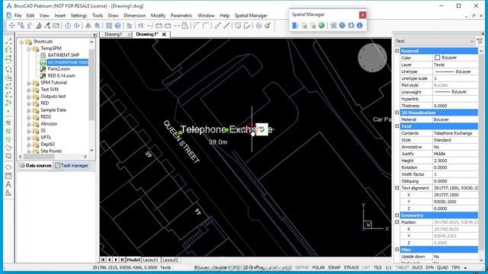This screenshot has width=488, height=274.
Task: Click the Rectangle tool in left toolbar
Action: 8,58
